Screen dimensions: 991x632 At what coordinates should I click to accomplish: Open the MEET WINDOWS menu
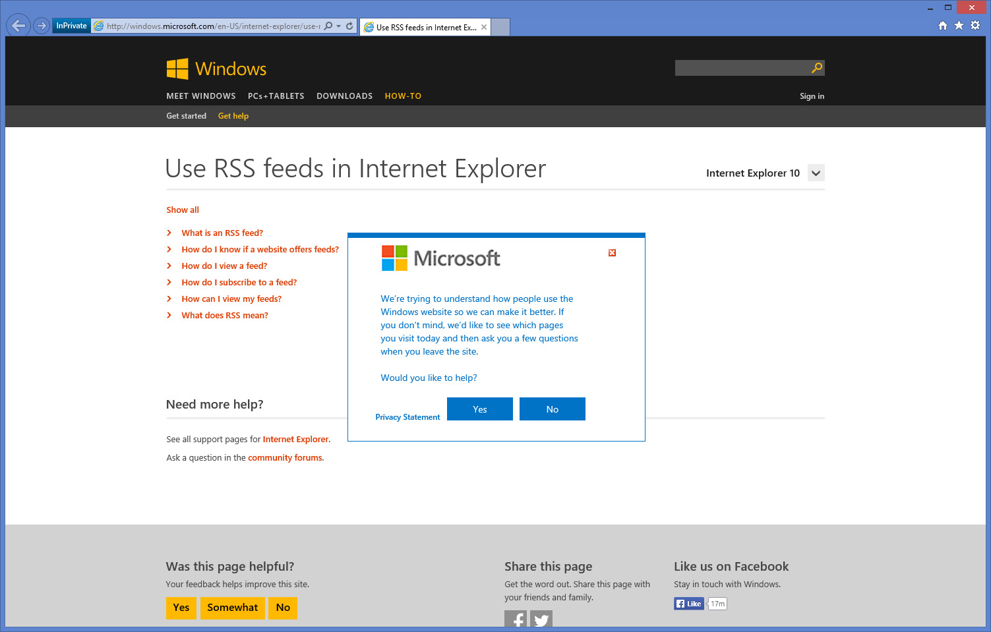[x=201, y=96]
